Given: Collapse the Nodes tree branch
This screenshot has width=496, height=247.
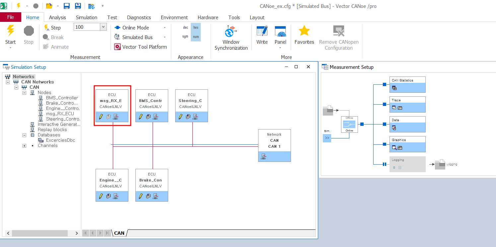Looking at the screenshot, I should (x=24, y=93).
